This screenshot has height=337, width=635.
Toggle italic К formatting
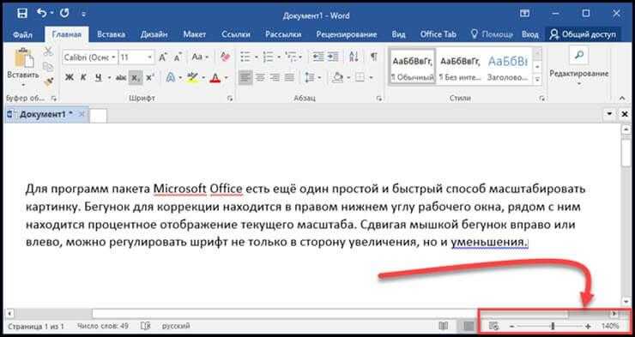83,78
